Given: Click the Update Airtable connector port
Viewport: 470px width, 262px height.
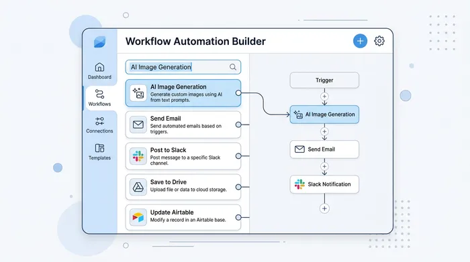Looking at the screenshot, I should 238,217.
